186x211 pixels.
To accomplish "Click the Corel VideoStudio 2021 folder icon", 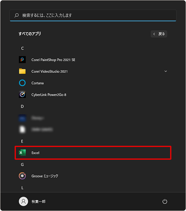I will 22,71.
